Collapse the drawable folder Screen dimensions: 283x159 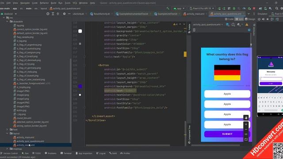(7, 22)
